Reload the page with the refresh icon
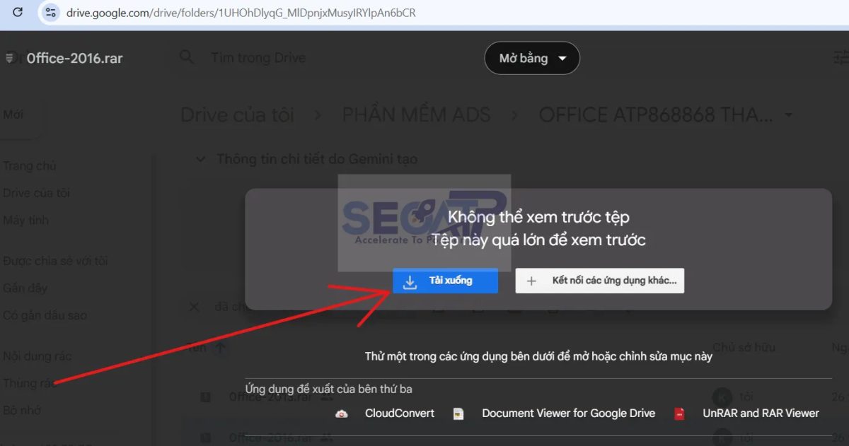This screenshot has height=446, width=849. click(18, 12)
